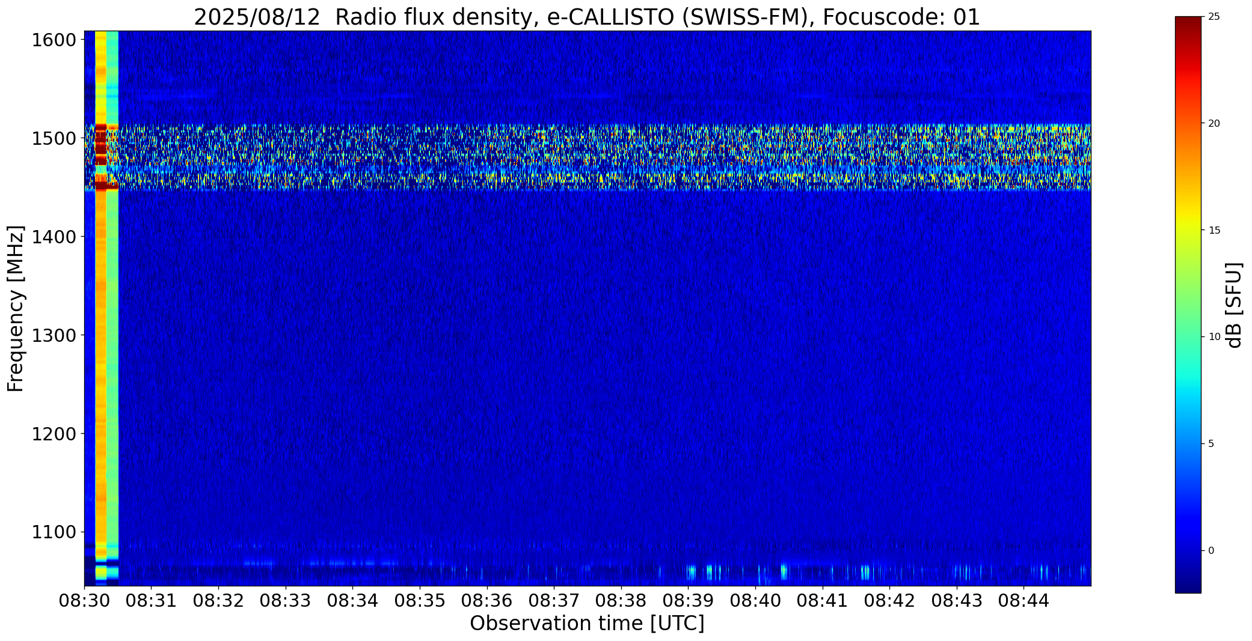Click the 'dB [SFU]' colorbar label
Viewport: 1252px width, 641px height.
click(1234, 305)
